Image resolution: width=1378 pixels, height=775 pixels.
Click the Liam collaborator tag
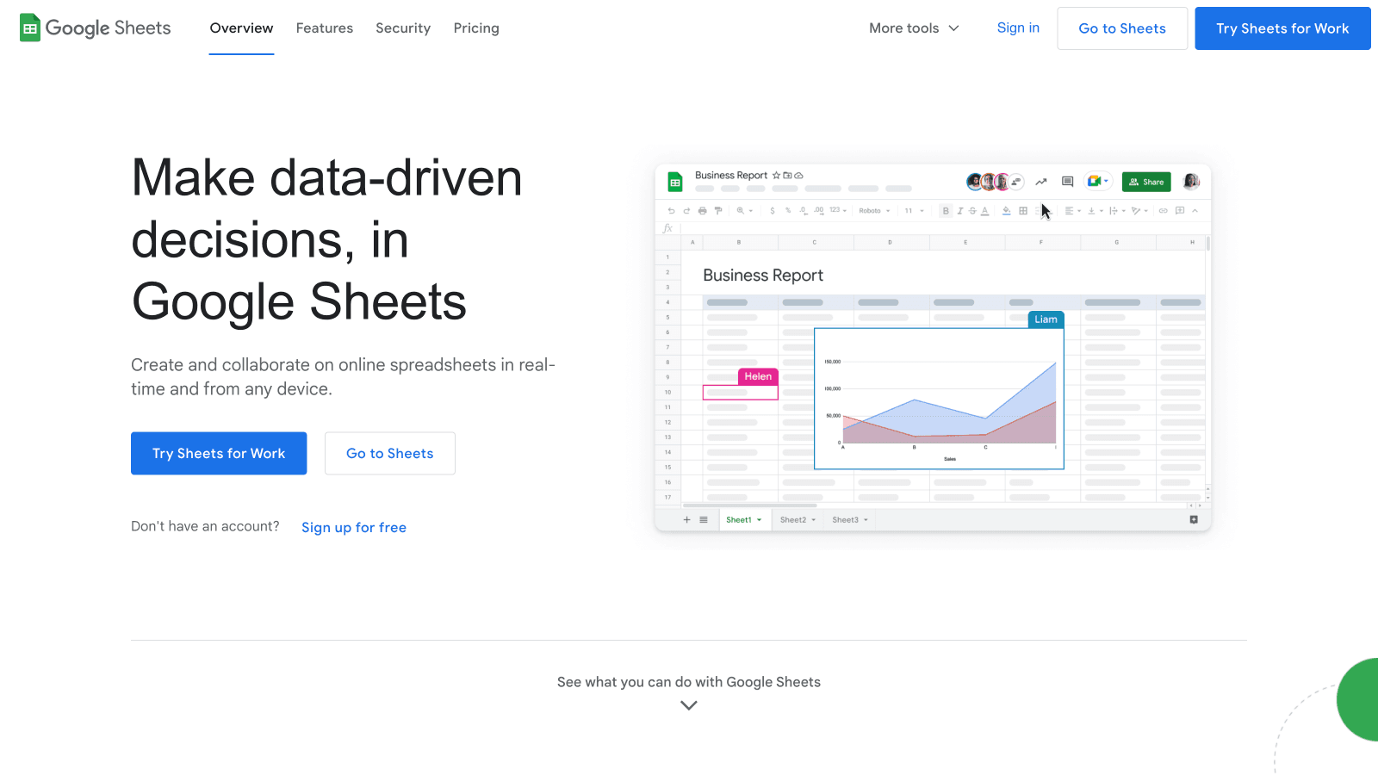click(x=1046, y=319)
